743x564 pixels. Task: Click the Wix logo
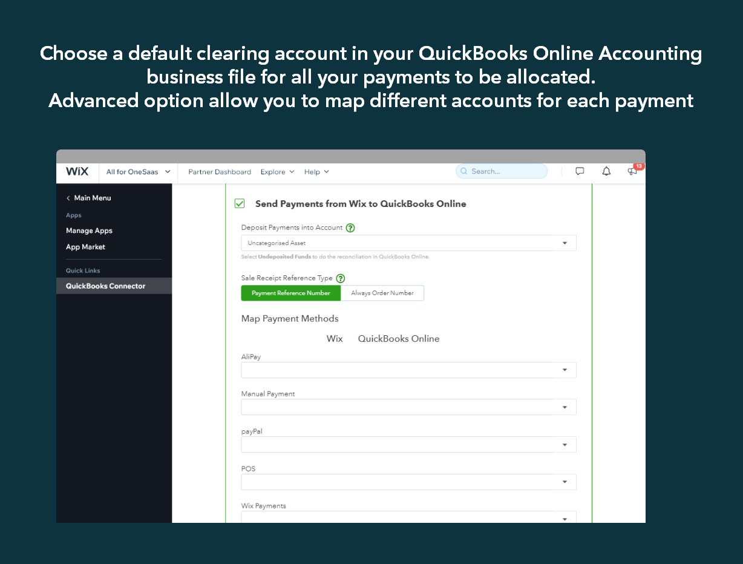[77, 171]
